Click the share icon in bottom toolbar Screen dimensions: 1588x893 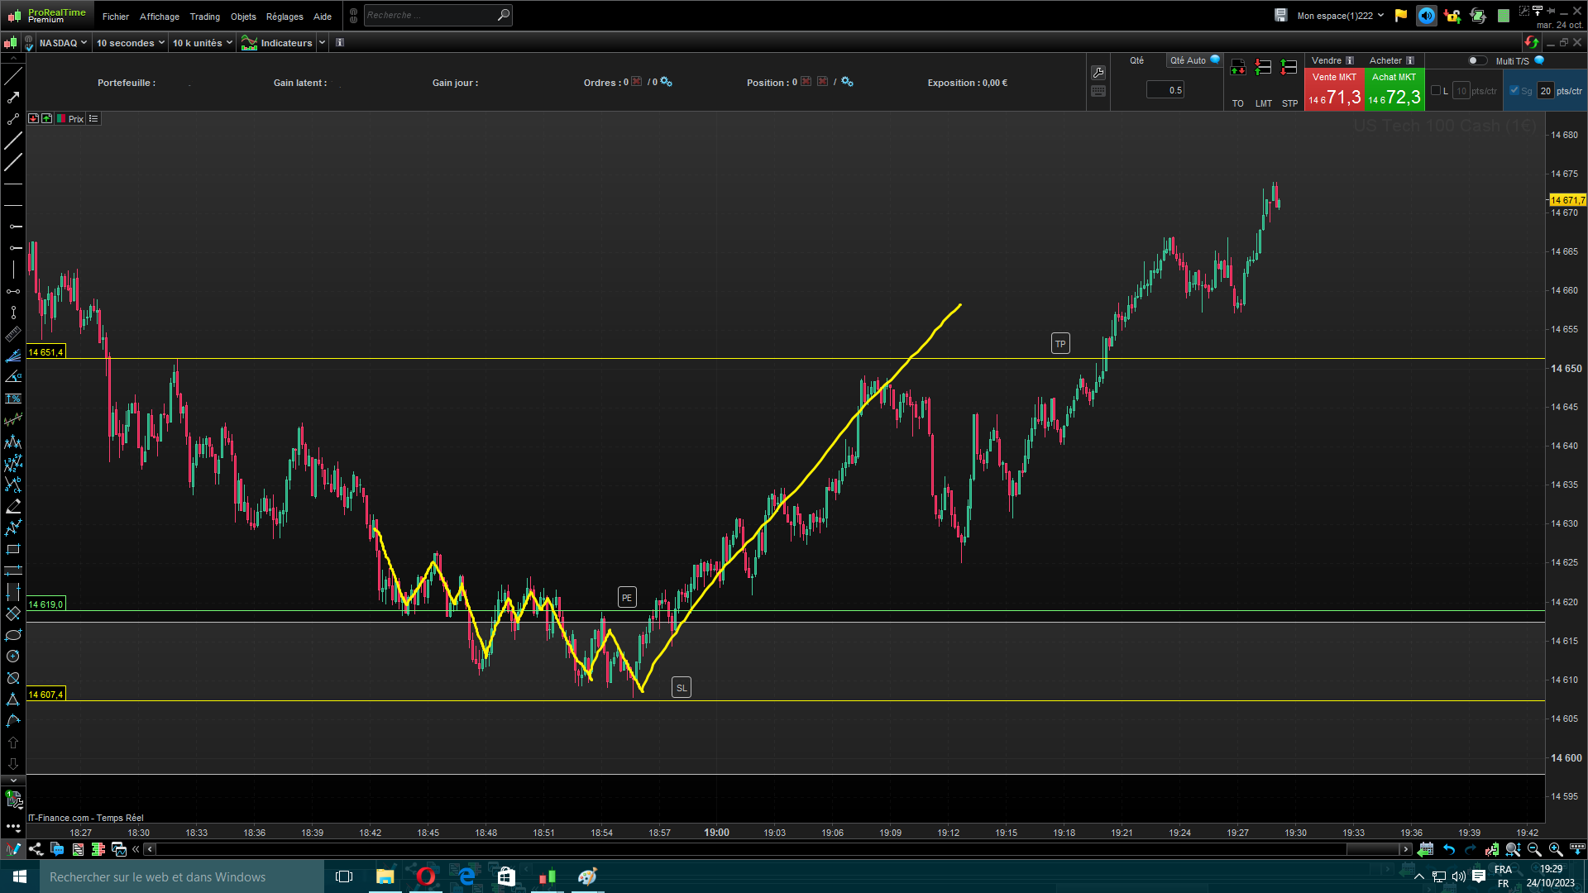pyautogui.click(x=36, y=849)
